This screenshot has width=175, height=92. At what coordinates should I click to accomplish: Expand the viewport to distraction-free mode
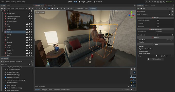tap(135, 5)
